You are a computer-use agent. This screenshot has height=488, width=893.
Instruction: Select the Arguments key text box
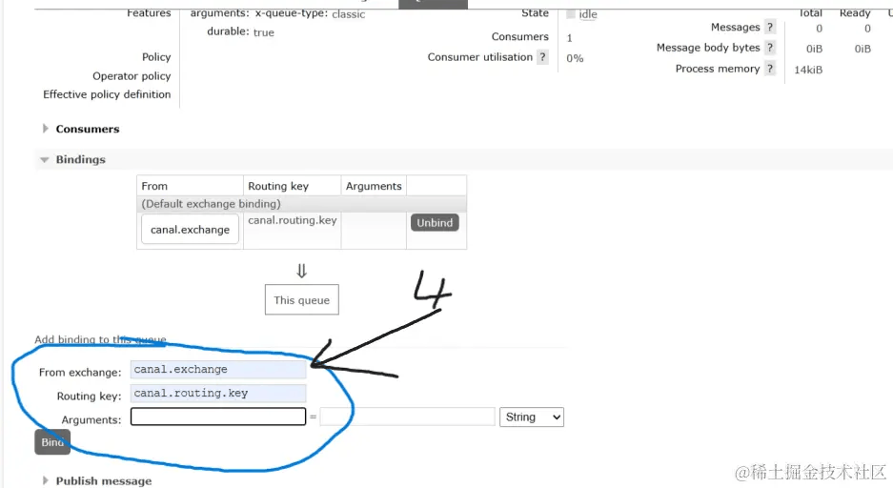tap(218, 417)
